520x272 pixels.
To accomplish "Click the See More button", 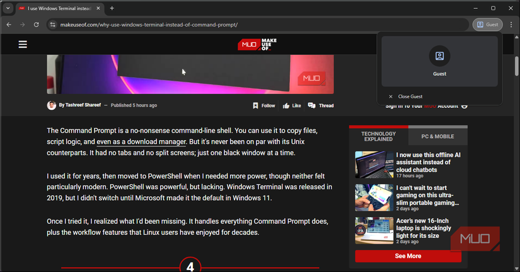I will coord(408,256).
